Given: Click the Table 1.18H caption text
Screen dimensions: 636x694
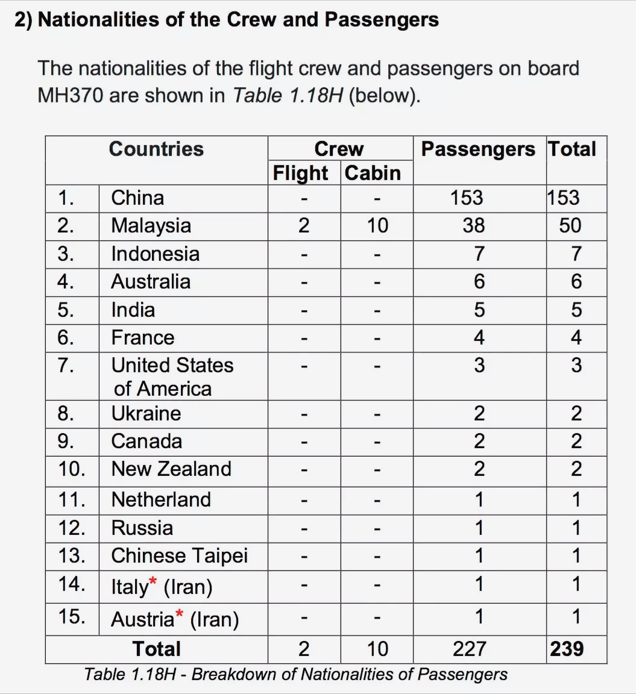Looking at the screenshot, I should click(x=296, y=675).
